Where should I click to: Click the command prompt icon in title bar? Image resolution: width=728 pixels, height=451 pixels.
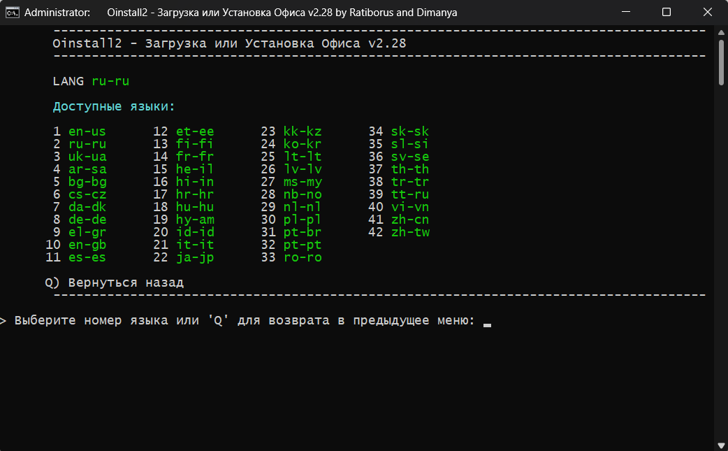(12, 13)
